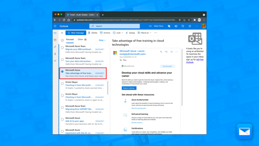Reply all to the Microsoft Azure email
259x146 pixels.
pos(166,52)
